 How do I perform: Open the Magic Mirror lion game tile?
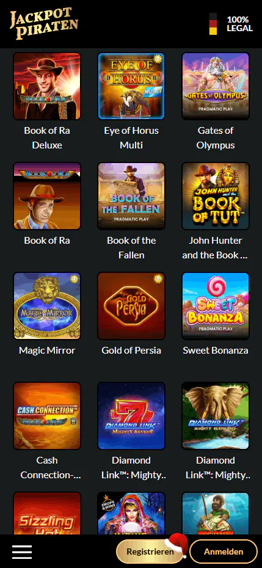47,306
